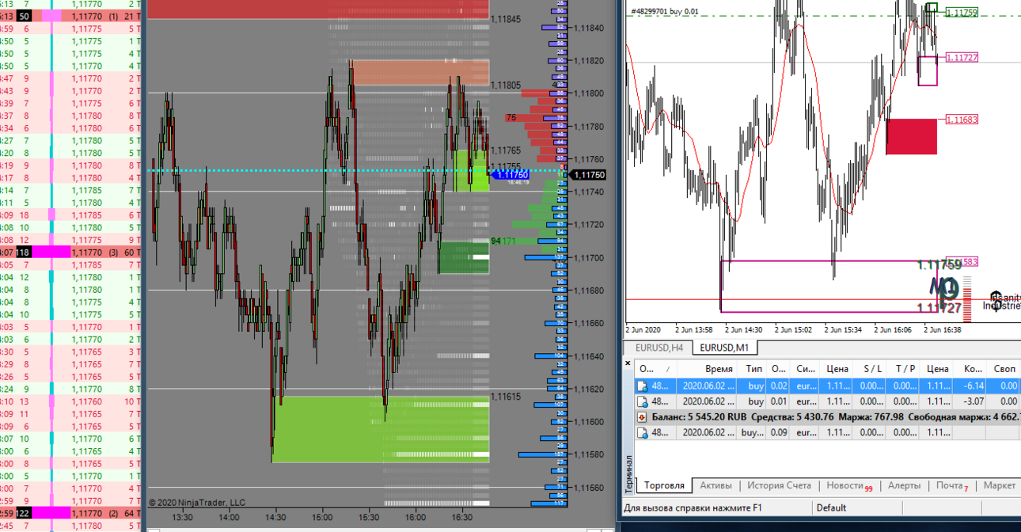Image resolution: width=1021 pixels, height=532 pixels.
Task: Click the 1.11727 price label on MT4 axis
Action: [961, 57]
